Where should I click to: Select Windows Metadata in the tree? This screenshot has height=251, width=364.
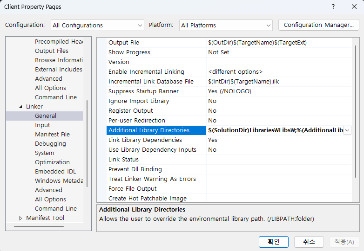click(x=59, y=180)
